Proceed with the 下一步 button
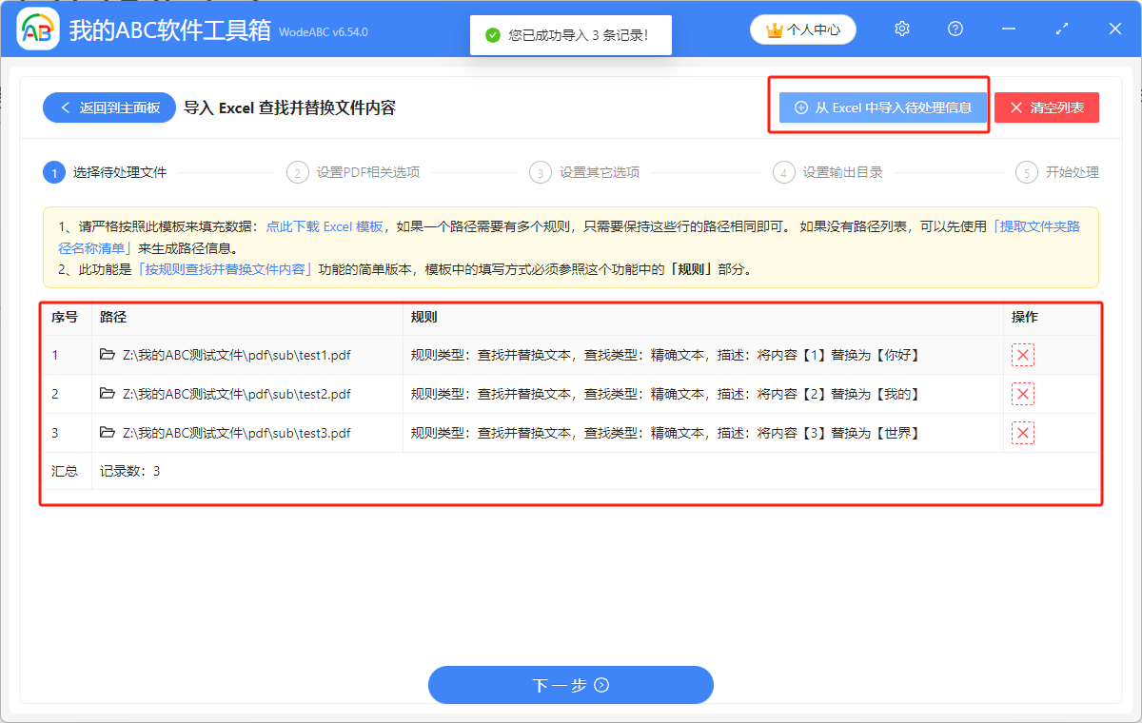Image resolution: width=1142 pixels, height=723 pixels. pos(570,685)
